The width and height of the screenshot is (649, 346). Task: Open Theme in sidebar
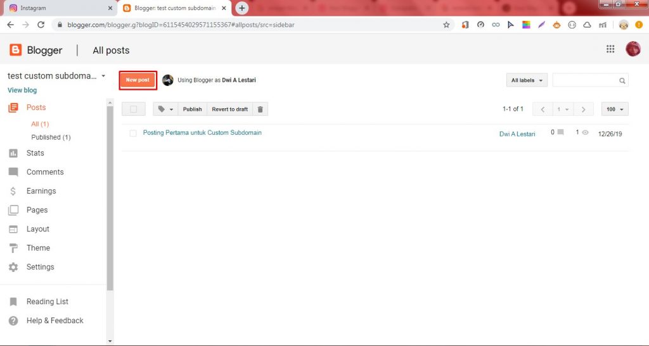[38, 248]
